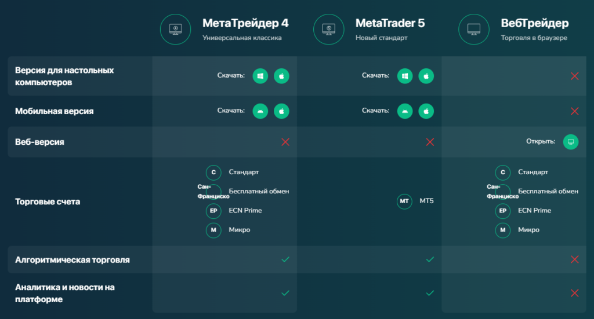
Task: Open the WebTrader web version
Action: 571,142
